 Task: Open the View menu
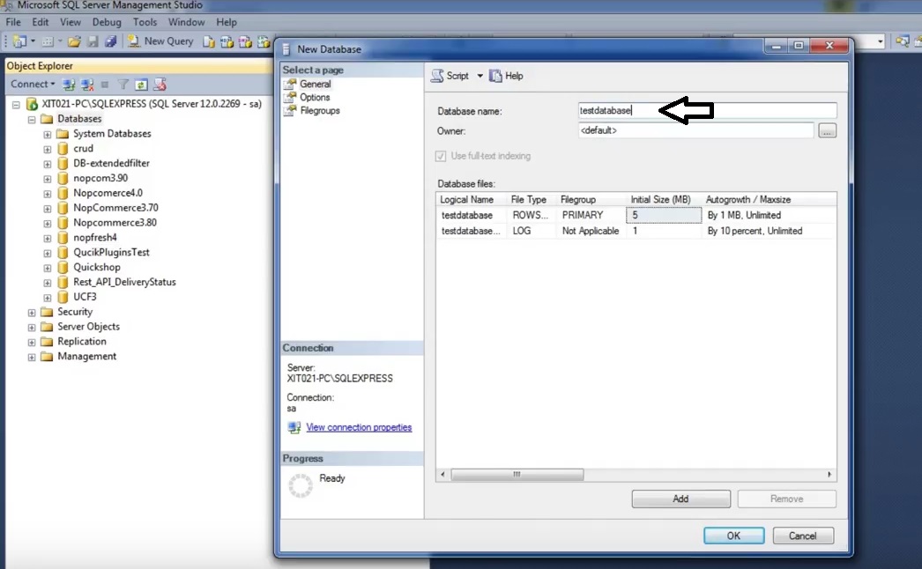coord(71,22)
